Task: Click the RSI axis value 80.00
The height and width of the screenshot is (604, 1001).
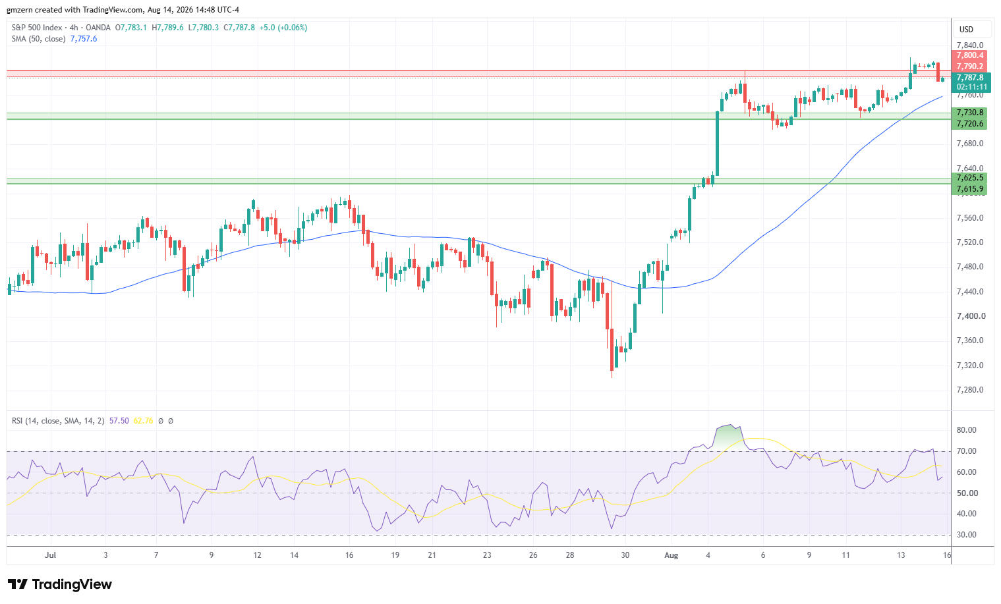Action: coord(967,430)
